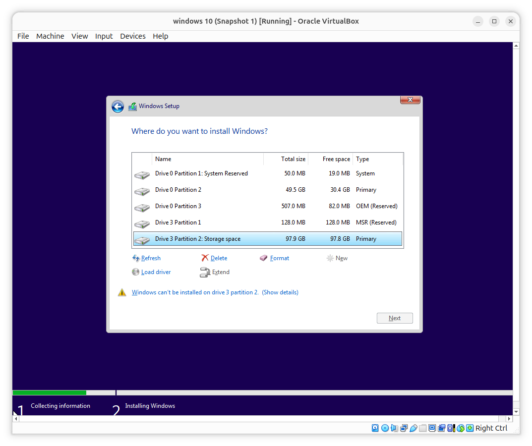Click the Type column header
This screenshot has height=446, width=532.
click(378, 159)
